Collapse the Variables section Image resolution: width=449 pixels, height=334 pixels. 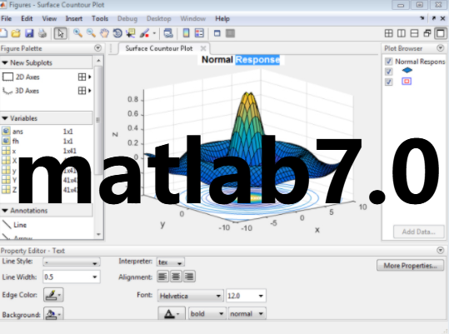click(5, 118)
